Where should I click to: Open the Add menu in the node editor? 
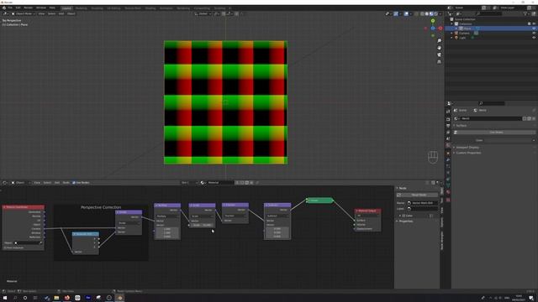[57, 183]
